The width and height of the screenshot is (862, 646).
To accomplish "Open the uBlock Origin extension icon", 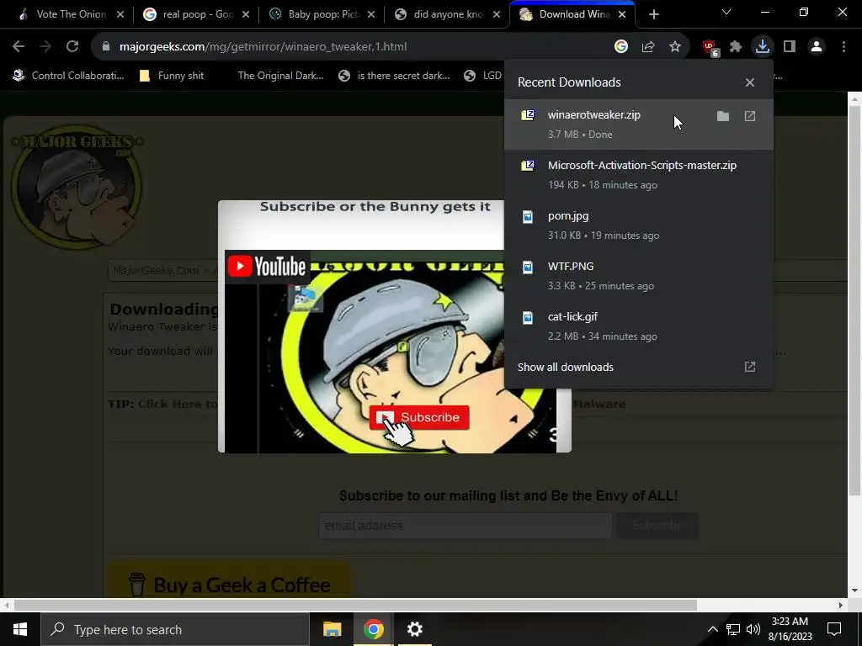I will pos(710,48).
